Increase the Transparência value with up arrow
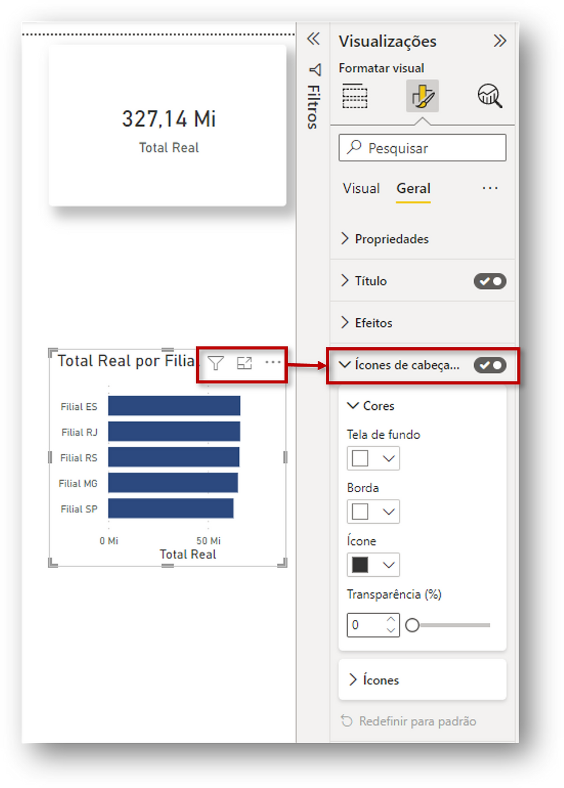Screen dimensions: 564x788 pos(391,620)
